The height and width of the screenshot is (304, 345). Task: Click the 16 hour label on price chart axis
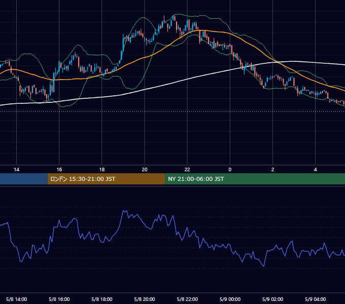click(x=59, y=170)
